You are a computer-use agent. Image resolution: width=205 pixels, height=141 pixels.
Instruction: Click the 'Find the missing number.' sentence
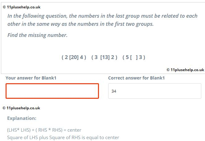click(x=37, y=35)
